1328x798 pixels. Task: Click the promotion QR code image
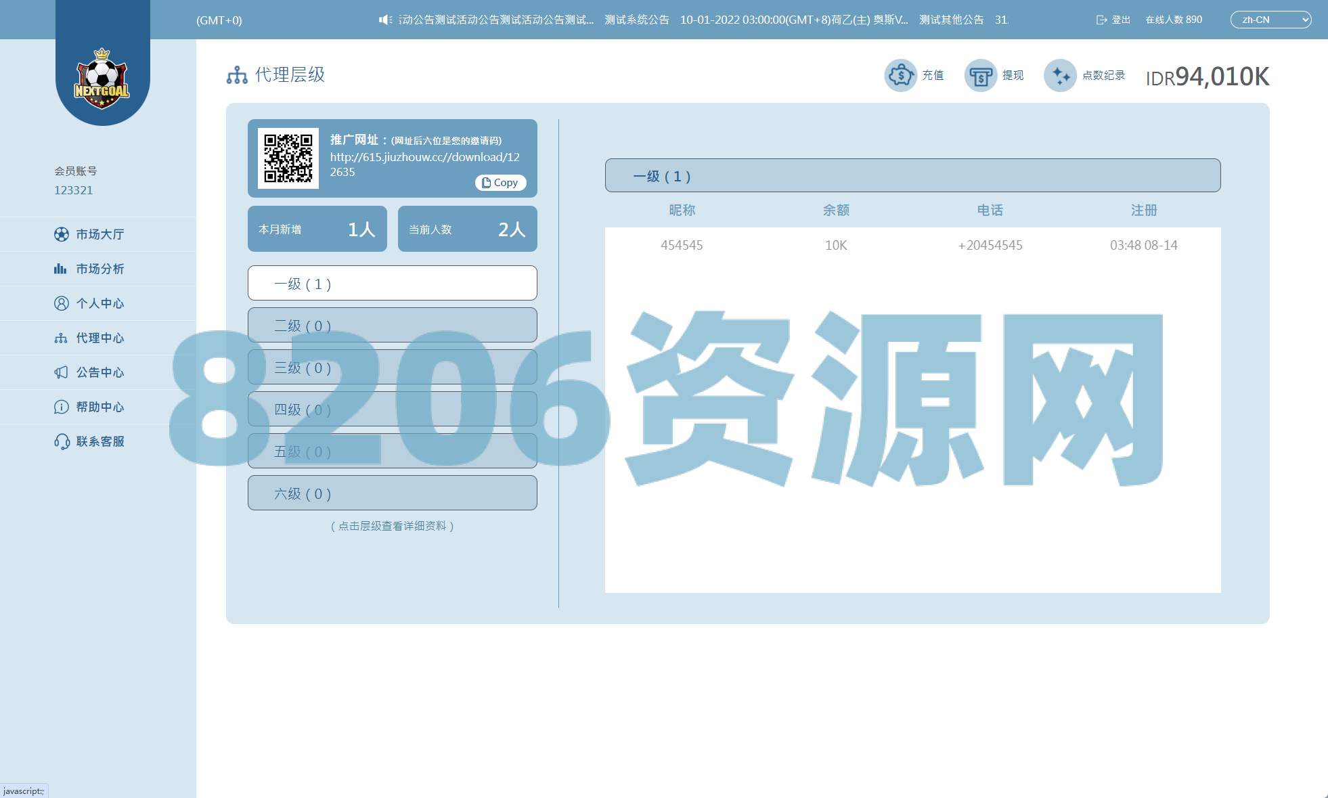click(288, 158)
